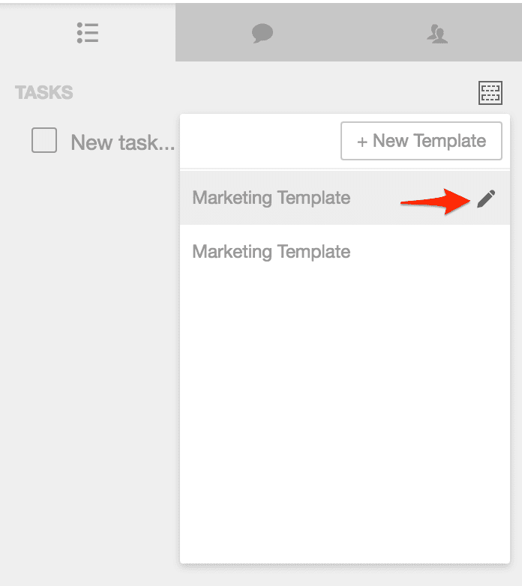Go to the chat bubble tab
This screenshot has width=522, height=586.
point(262,33)
